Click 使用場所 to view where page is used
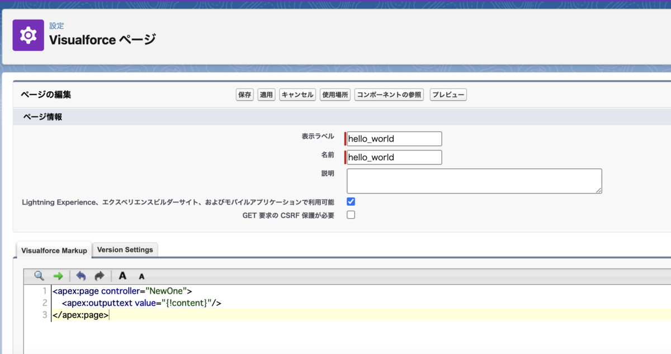 pyautogui.click(x=334, y=95)
